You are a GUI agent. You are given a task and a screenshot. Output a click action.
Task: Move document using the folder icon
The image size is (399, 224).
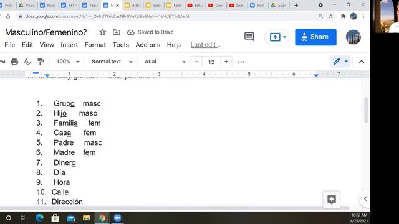click(117, 32)
